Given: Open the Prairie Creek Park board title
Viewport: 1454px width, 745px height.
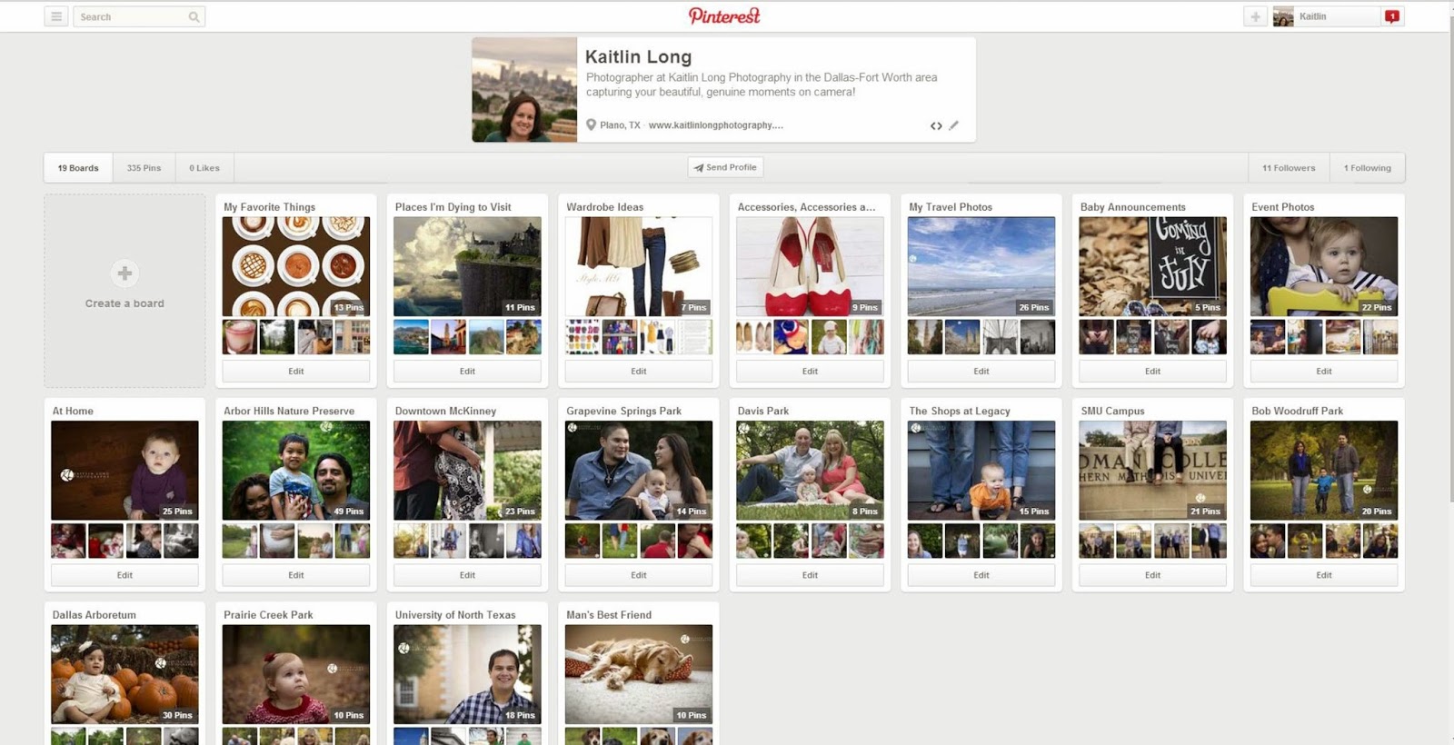Looking at the screenshot, I should 268,615.
